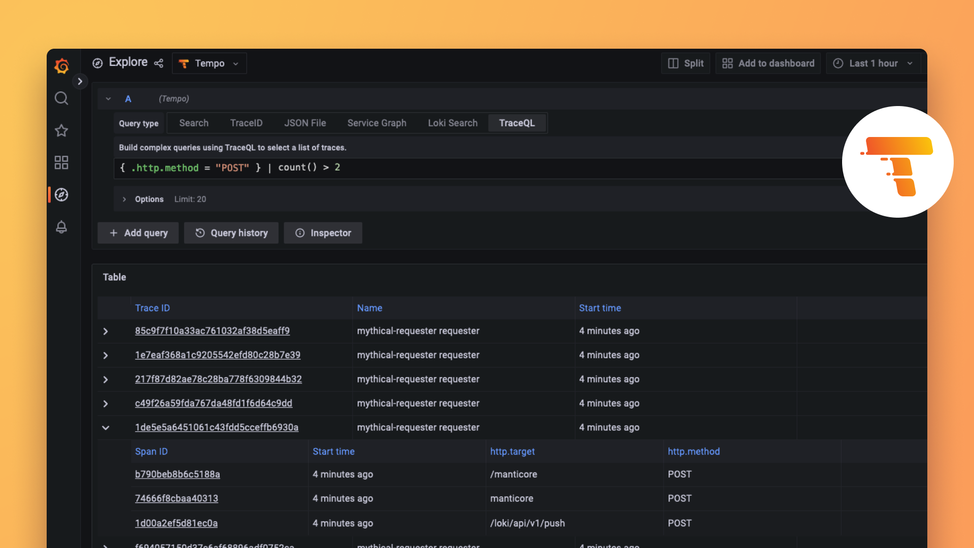Select the Loki Search tab
Image resolution: width=974 pixels, height=548 pixels.
pos(453,123)
